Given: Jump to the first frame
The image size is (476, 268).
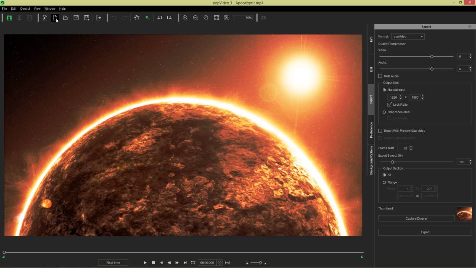Looking at the screenshot, I should pyautogui.click(x=161, y=262).
